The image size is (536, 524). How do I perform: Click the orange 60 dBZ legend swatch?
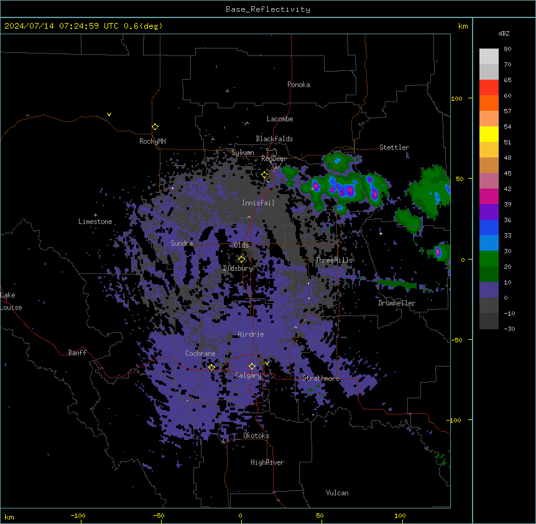489,103
